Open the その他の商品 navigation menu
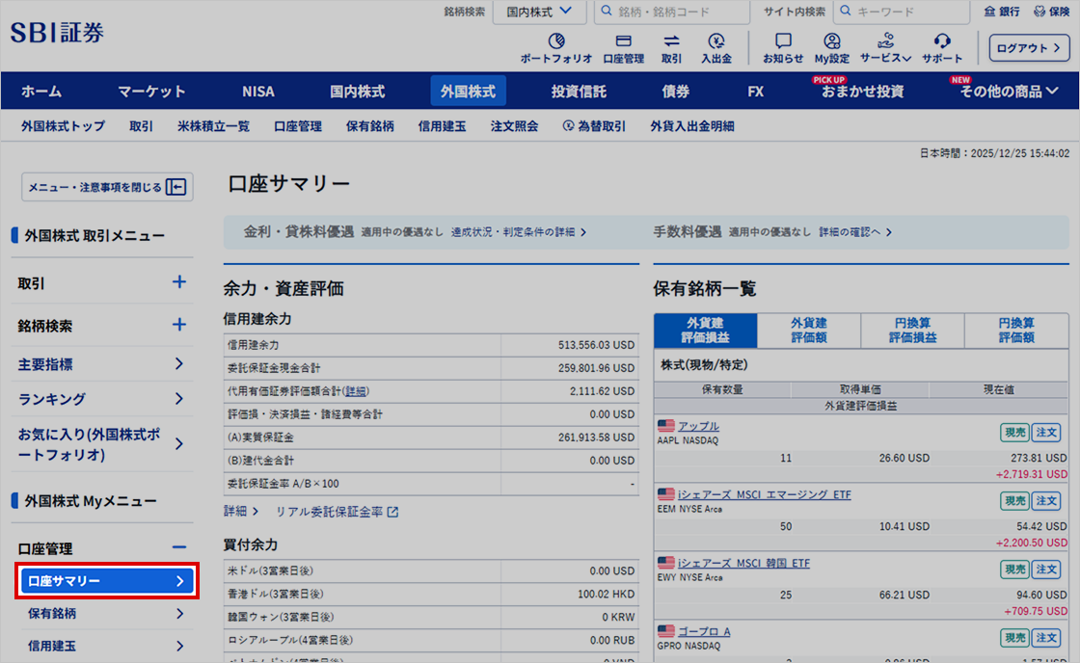The image size is (1080, 663). coord(1008,92)
